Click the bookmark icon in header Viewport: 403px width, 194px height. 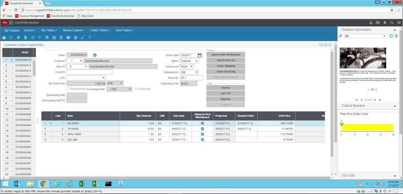coord(385,22)
